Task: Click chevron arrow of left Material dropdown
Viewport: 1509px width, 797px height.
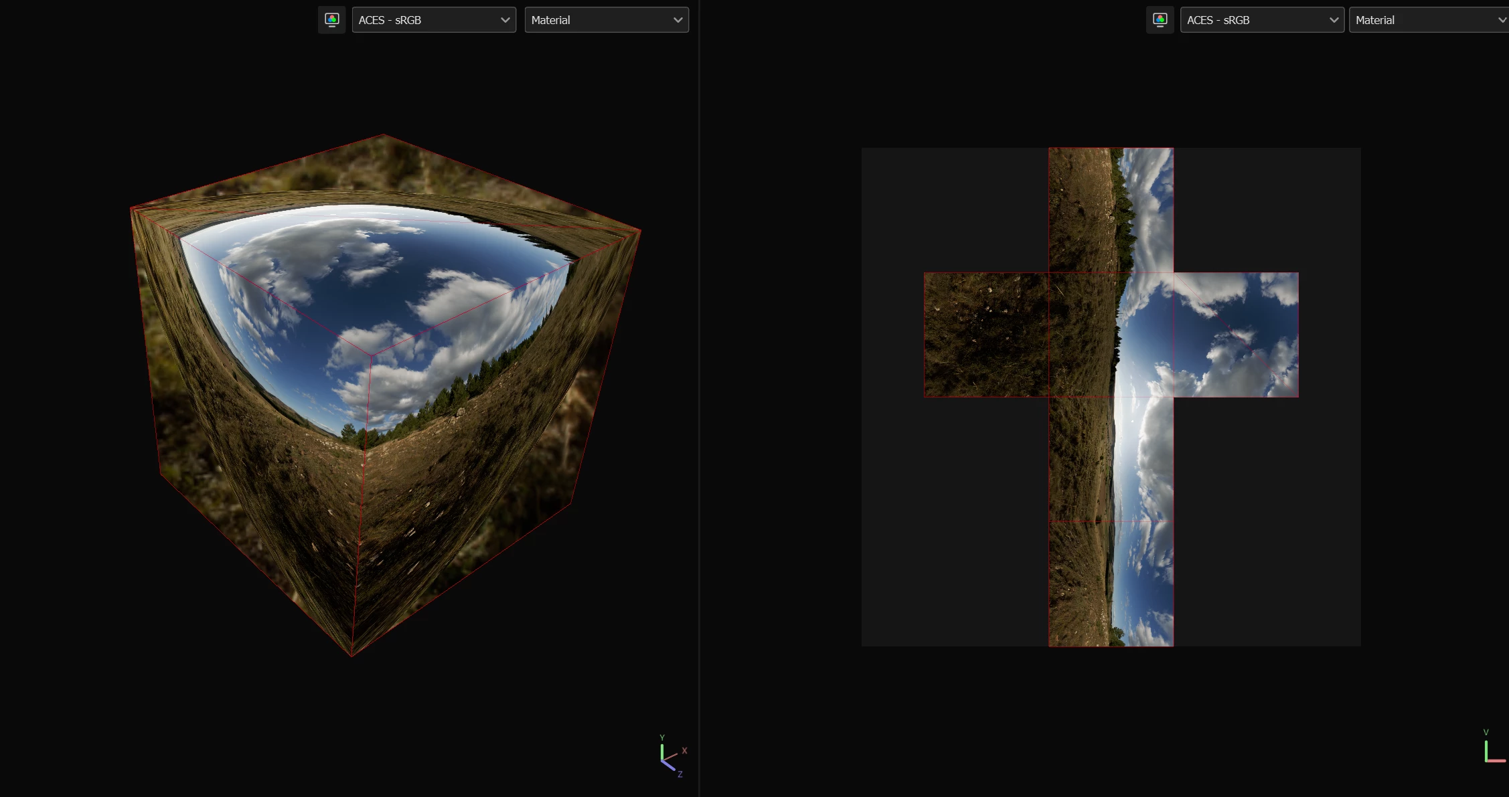Action: pyautogui.click(x=678, y=20)
